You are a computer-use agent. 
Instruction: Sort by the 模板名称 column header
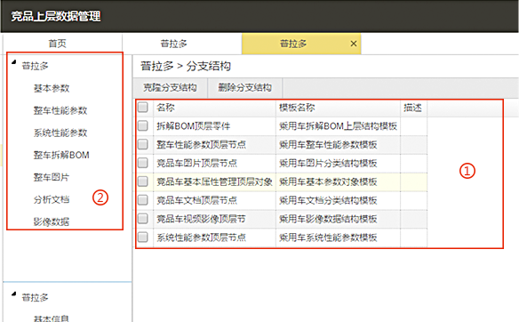coord(338,108)
